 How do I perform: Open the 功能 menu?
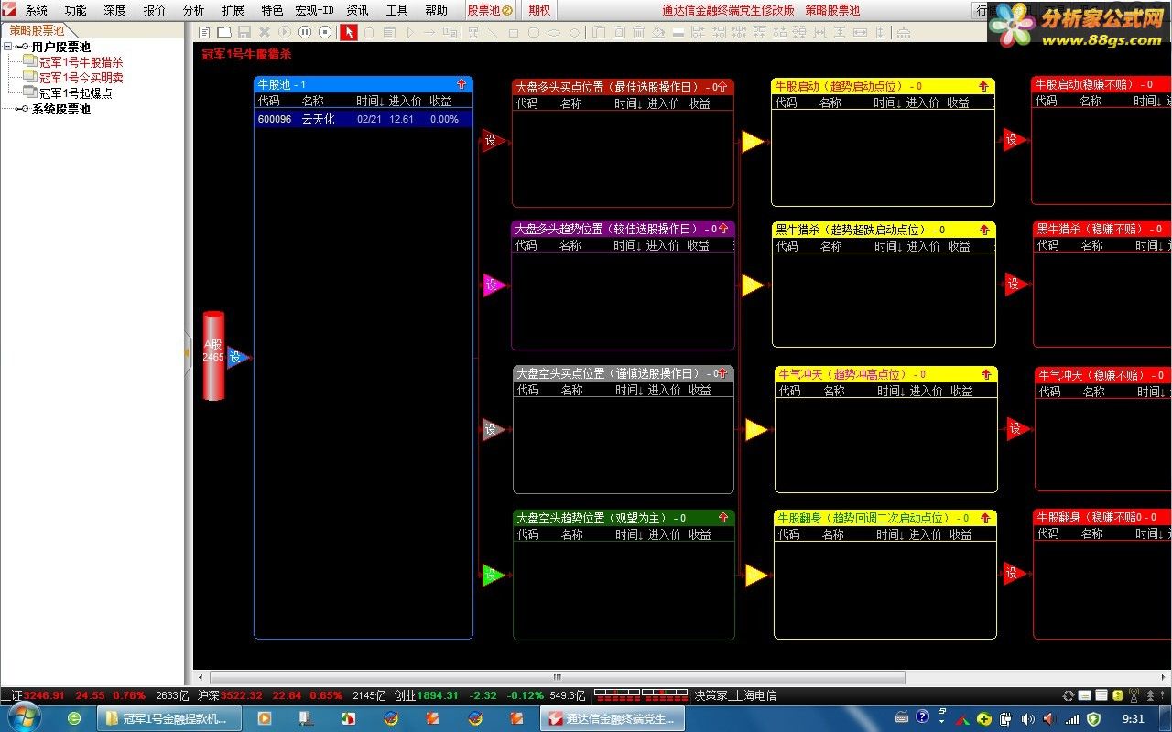(x=75, y=10)
